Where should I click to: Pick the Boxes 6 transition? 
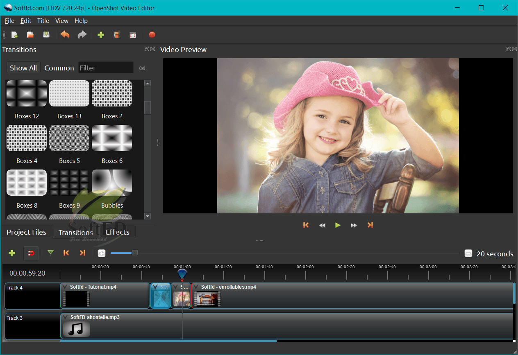click(112, 145)
